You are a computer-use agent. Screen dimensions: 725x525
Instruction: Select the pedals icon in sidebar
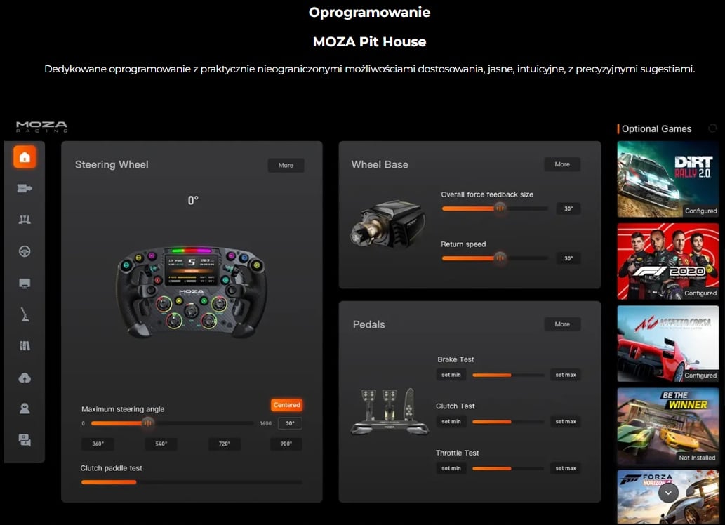tap(25, 220)
